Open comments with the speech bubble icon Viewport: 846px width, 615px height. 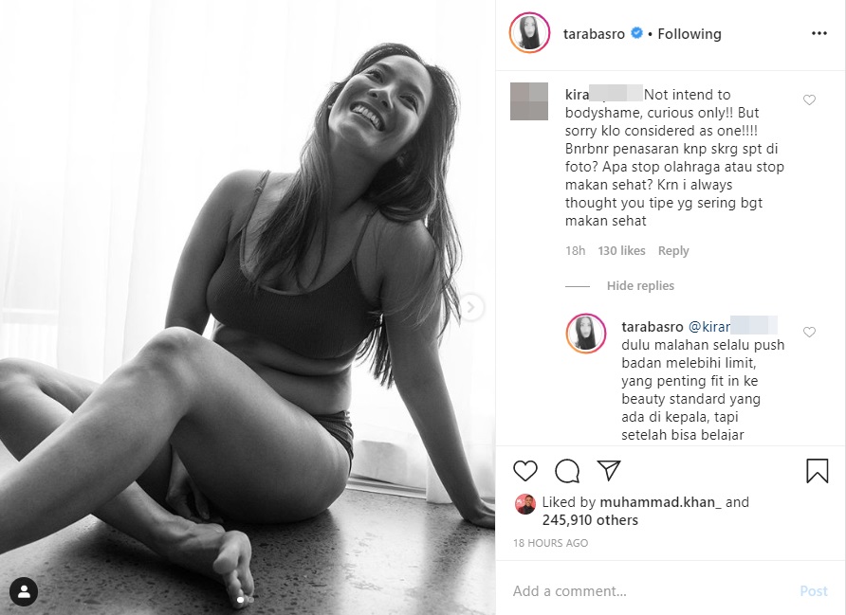tap(566, 470)
